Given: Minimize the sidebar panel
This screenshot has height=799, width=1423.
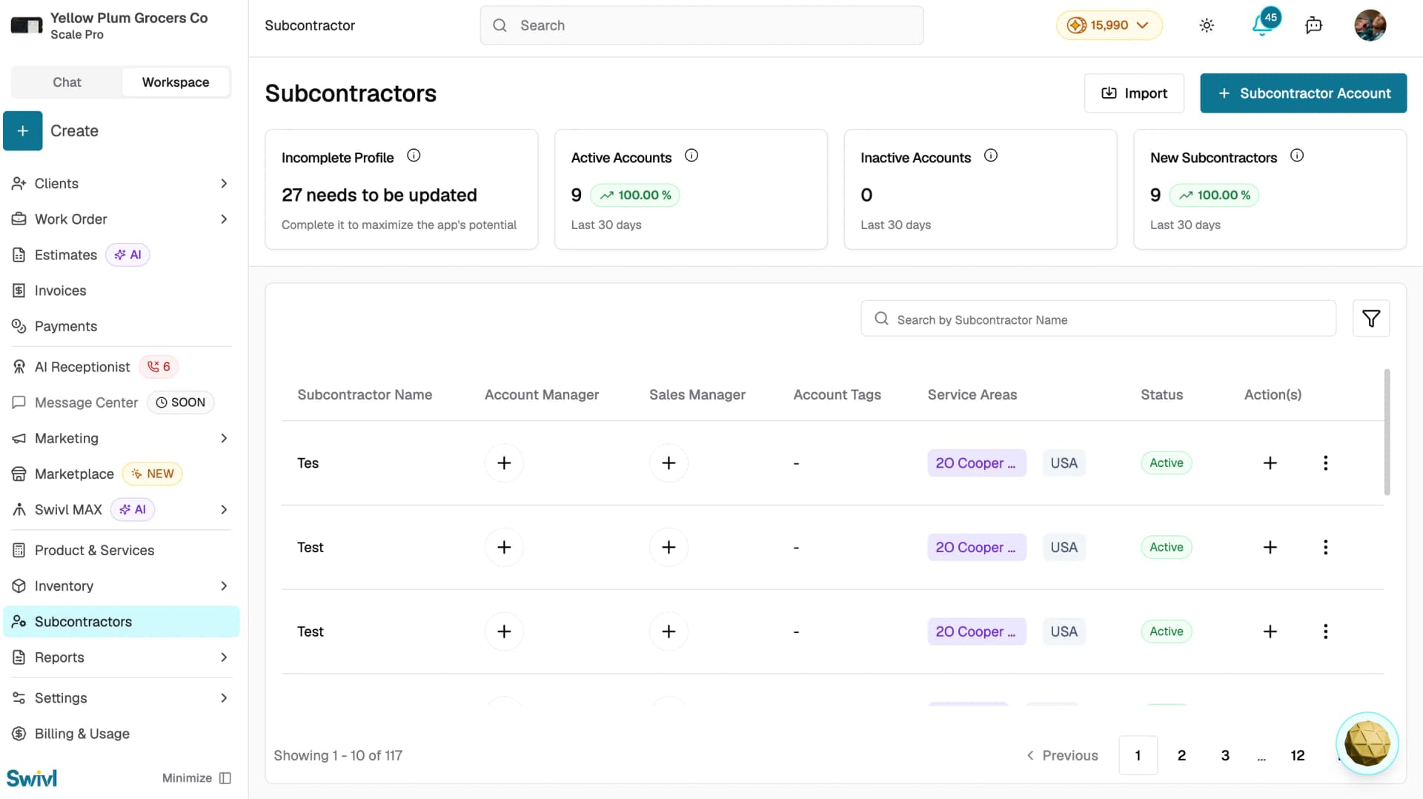Looking at the screenshot, I should (197, 778).
